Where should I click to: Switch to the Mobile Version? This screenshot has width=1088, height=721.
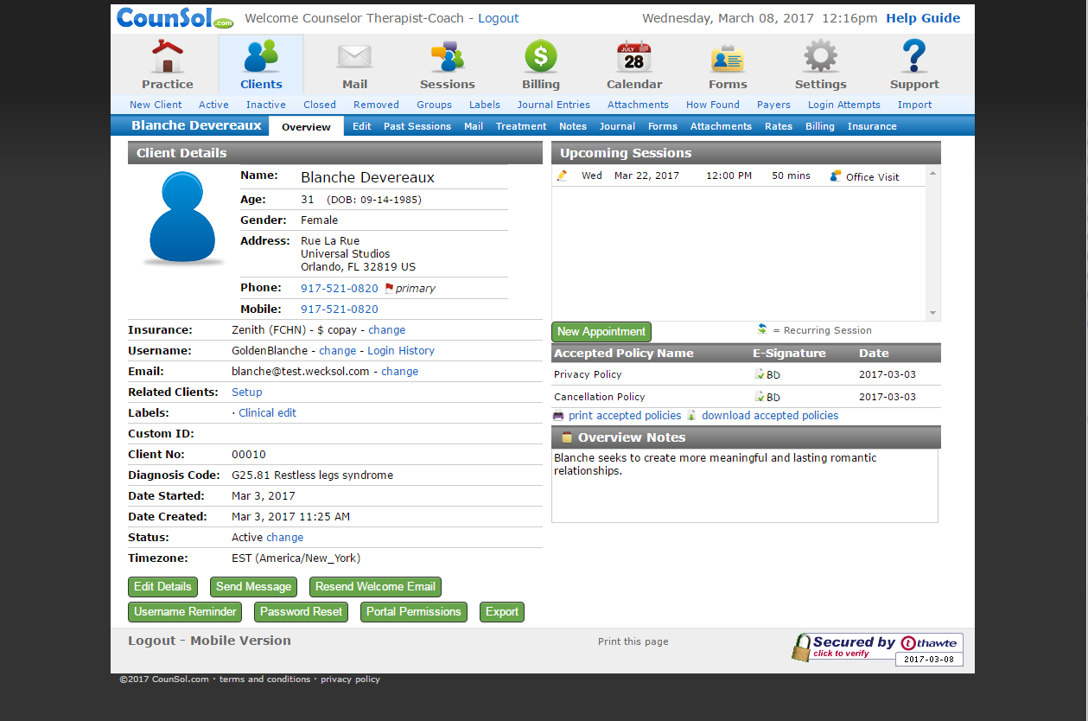coord(240,641)
